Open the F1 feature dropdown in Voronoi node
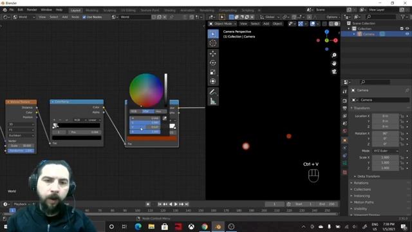The image size is (412, 232). tap(21, 130)
